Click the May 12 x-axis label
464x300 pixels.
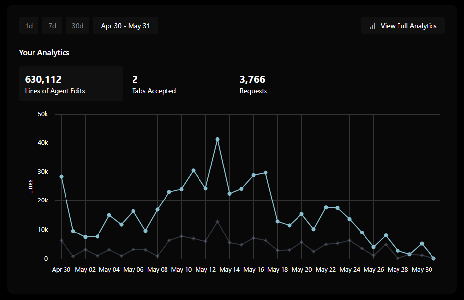(x=205, y=270)
